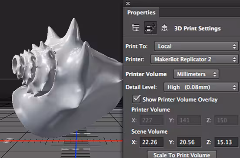Open the Coordinates cube icon
Image resolution: width=240 pixels, height=158 pixels.
tap(164, 28)
